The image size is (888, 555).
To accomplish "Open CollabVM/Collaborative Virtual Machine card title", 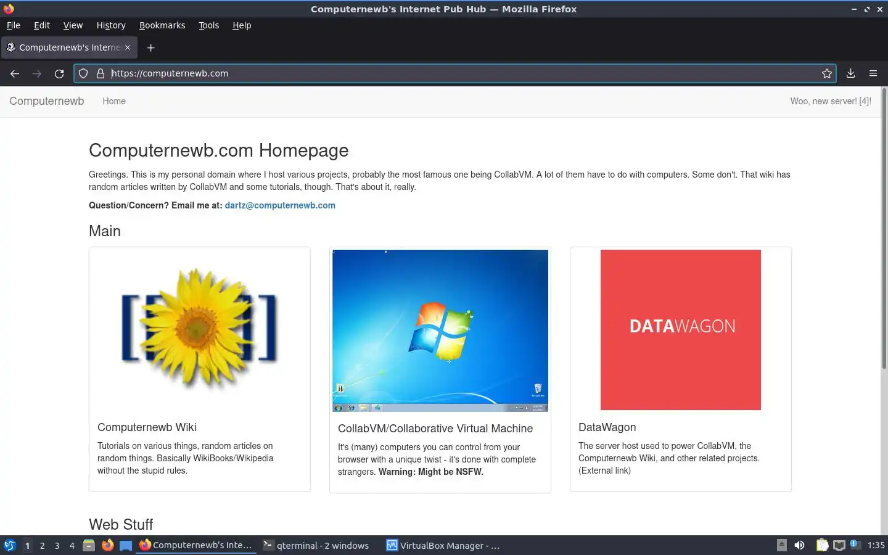I will (435, 429).
